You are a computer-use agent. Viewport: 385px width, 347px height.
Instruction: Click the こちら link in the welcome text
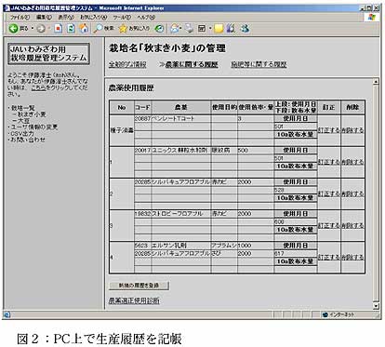(x=38, y=88)
